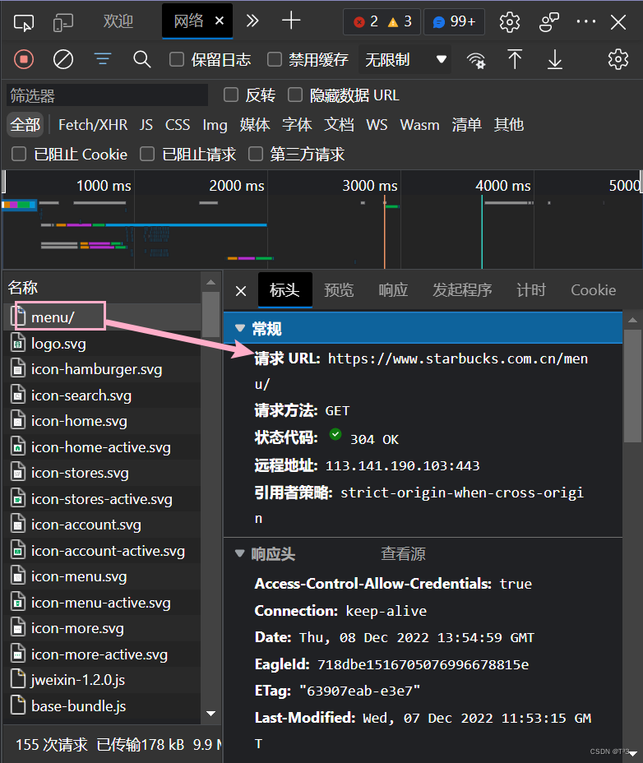The width and height of the screenshot is (643, 763).
Task: Click the 筛选器 filter input
Action: 107,95
